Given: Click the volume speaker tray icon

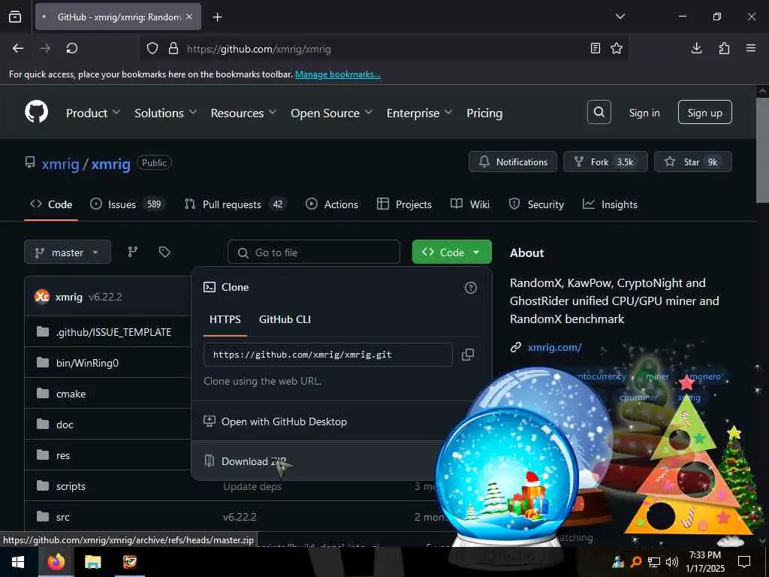Looking at the screenshot, I should pos(672,562).
